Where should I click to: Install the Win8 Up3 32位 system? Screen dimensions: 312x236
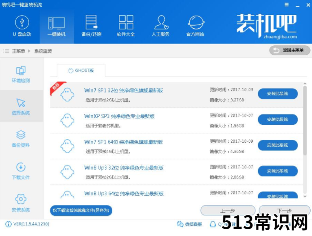(x=278, y=171)
